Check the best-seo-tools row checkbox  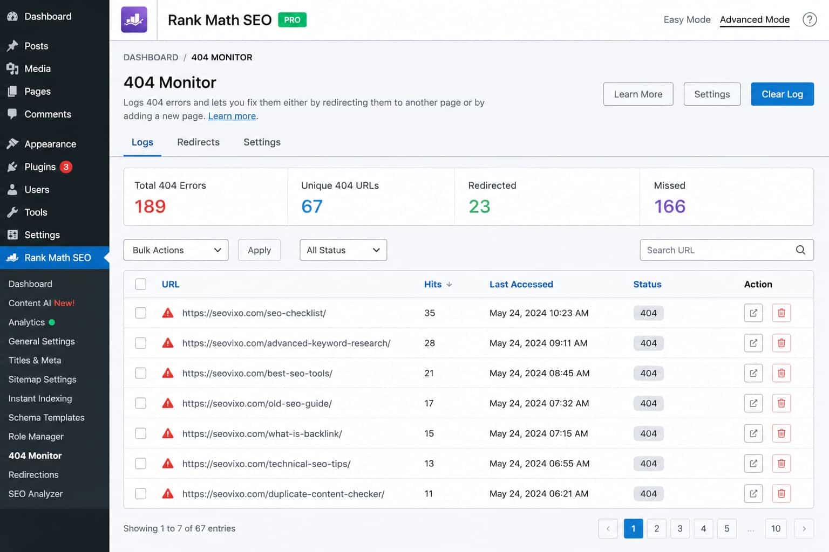click(x=141, y=373)
